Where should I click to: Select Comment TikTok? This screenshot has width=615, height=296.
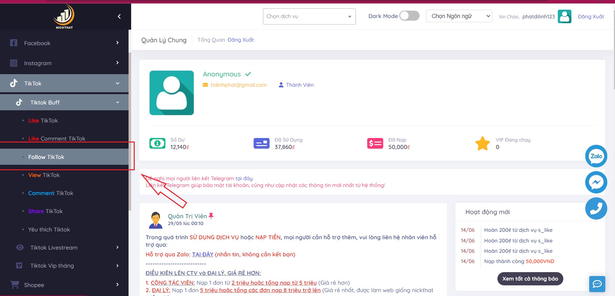tap(51, 193)
